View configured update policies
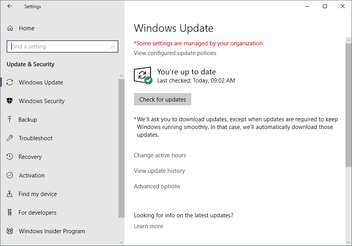This screenshot has height=246, width=352. click(175, 53)
